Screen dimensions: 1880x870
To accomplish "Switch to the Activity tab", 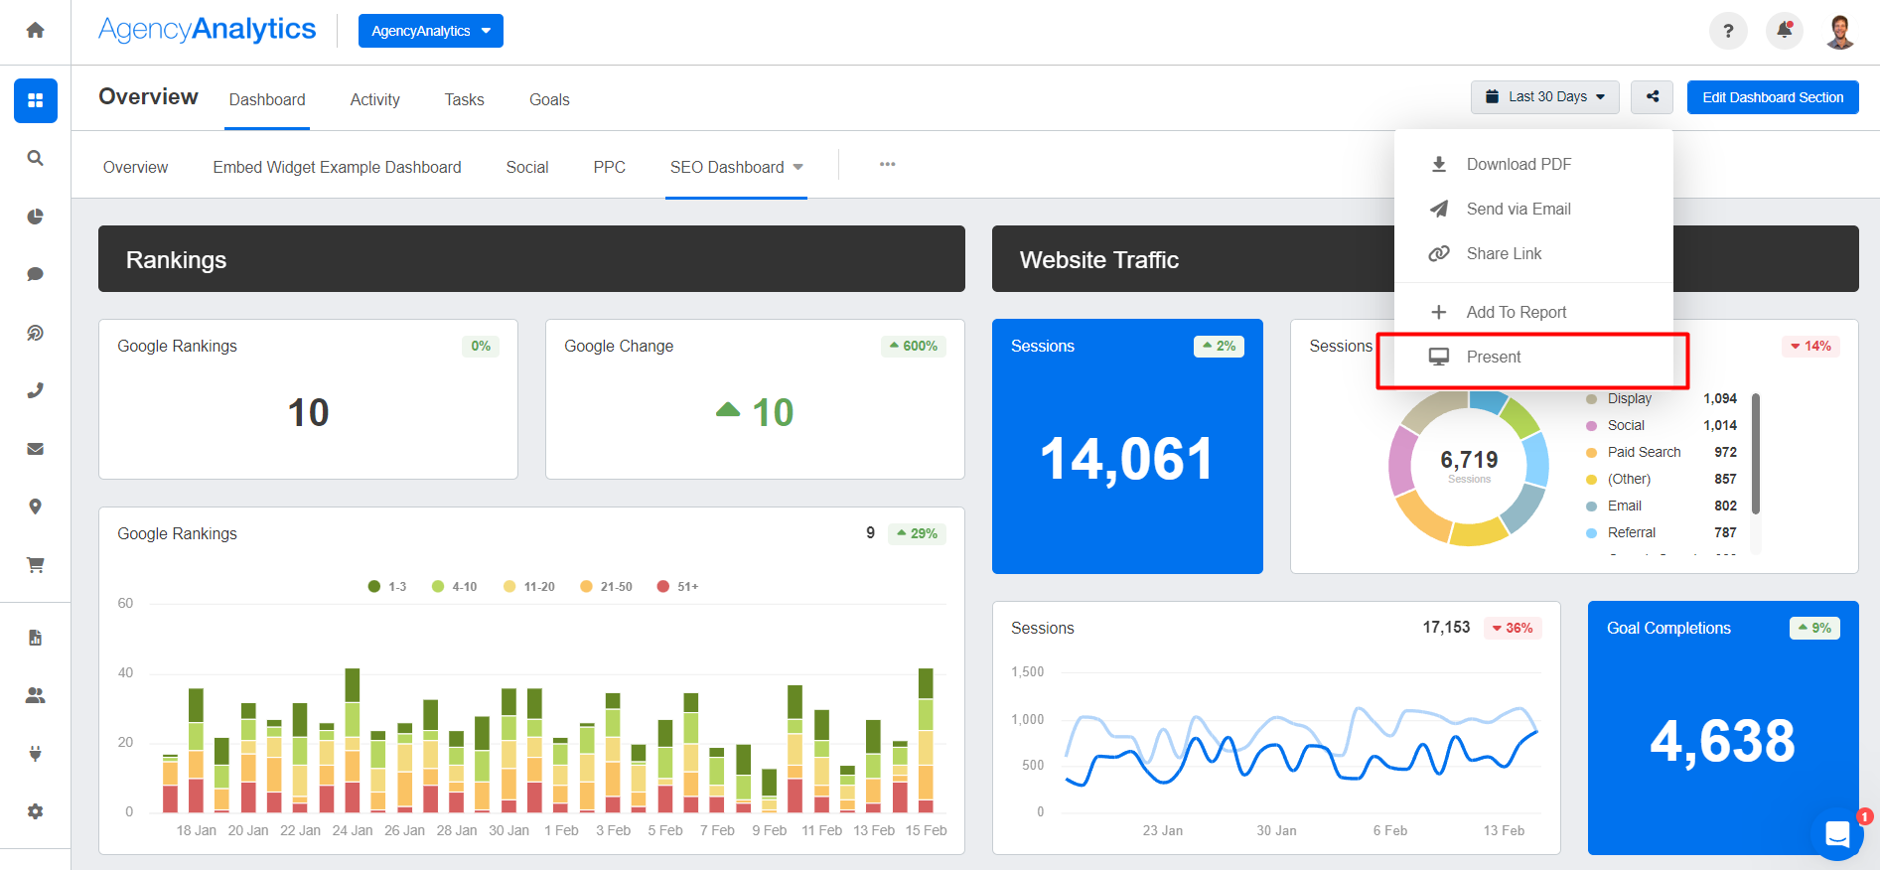I will 374,99.
